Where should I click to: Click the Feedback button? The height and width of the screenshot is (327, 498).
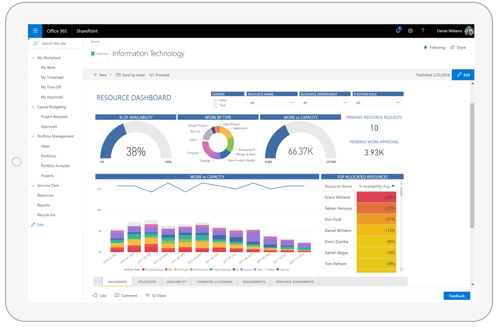tap(457, 296)
